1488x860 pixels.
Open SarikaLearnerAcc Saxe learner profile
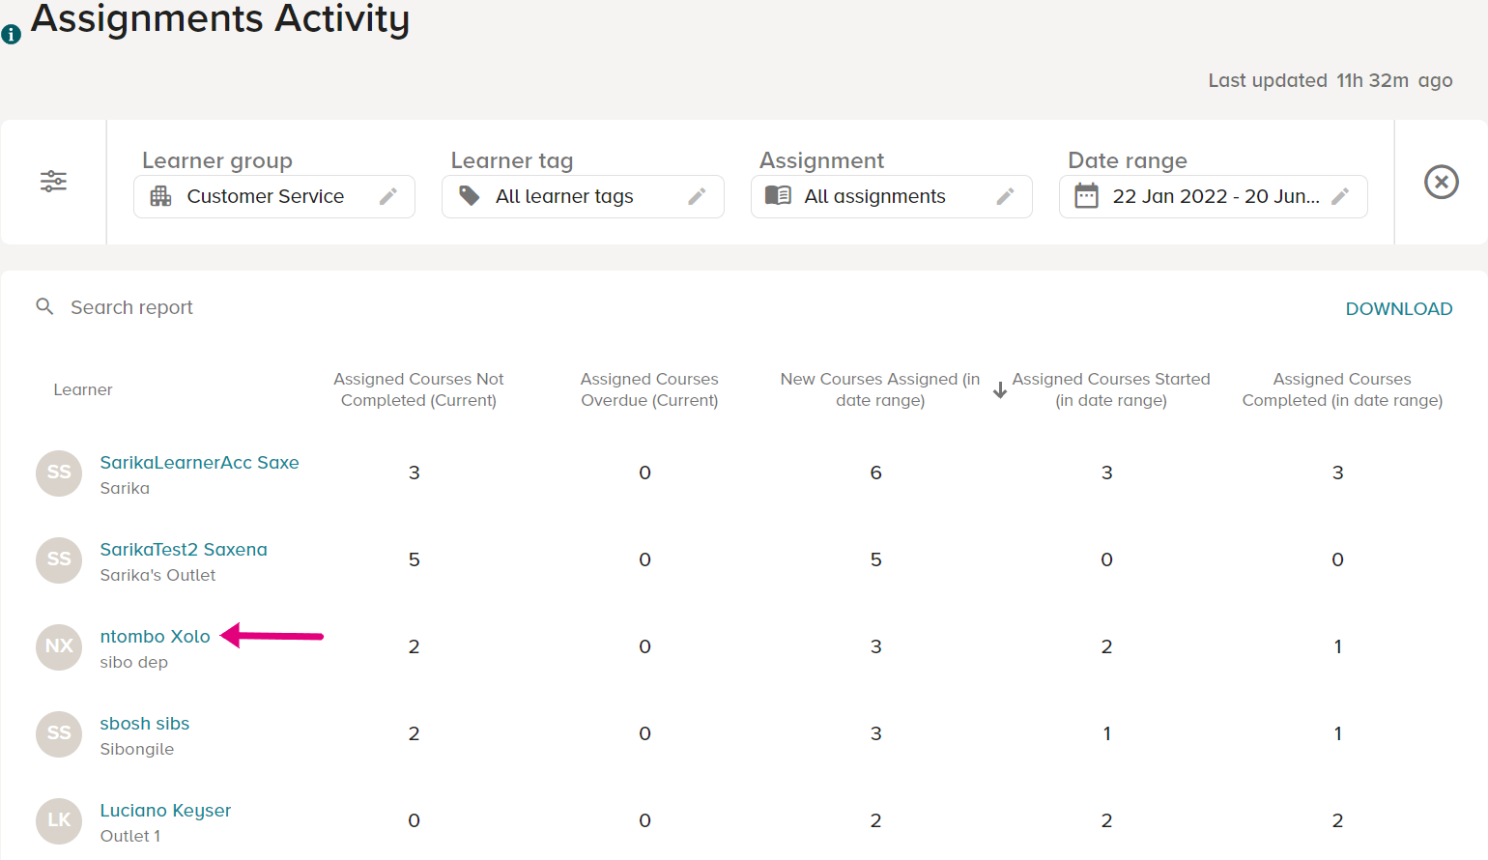coord(200,462)
